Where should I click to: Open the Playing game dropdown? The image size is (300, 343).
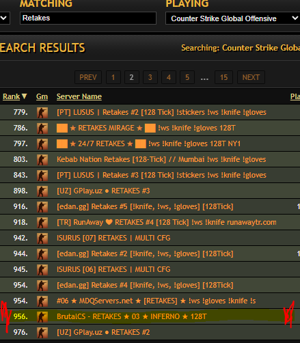click(x=232, y=18)
